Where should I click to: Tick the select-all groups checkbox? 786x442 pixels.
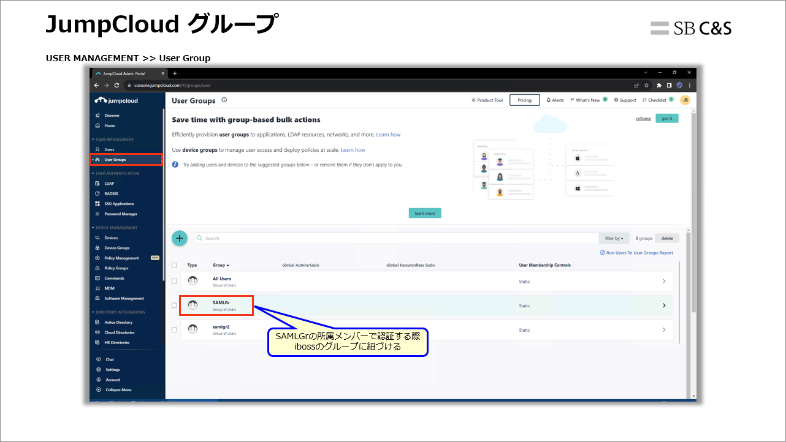(174, 265)
